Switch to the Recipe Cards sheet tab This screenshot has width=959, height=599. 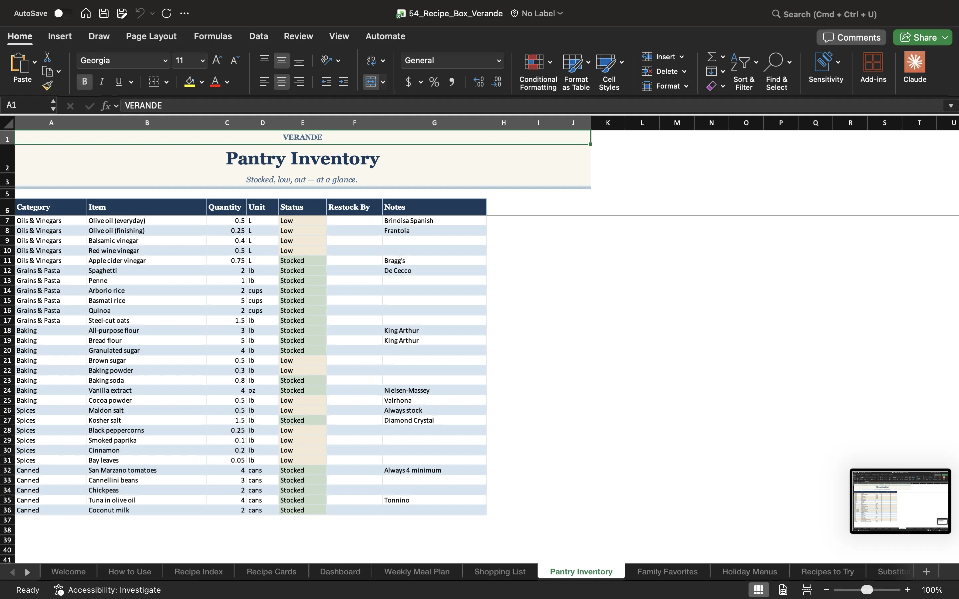coord(271,571)
